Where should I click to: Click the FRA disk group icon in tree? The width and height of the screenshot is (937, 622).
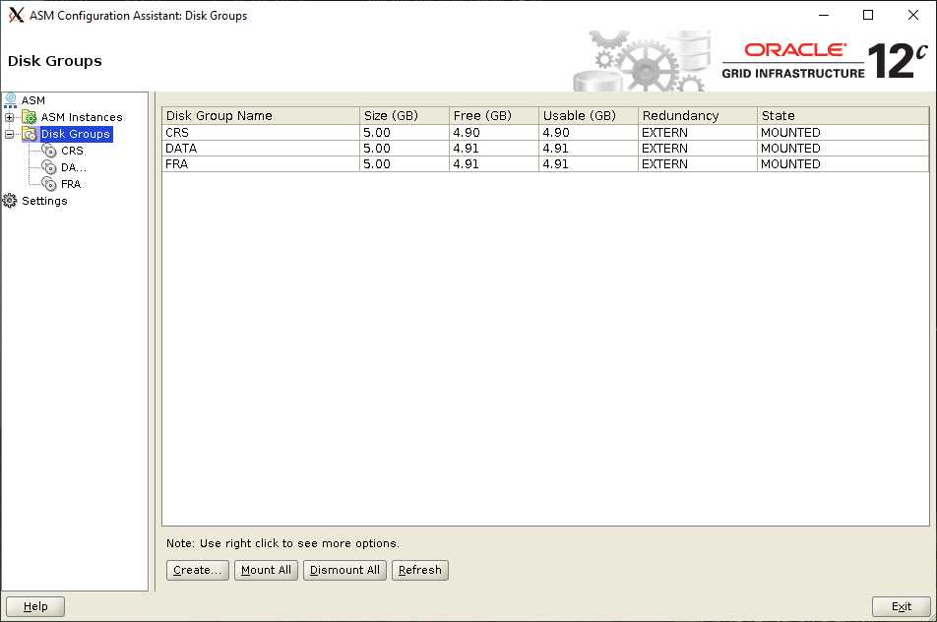(49, 184)
